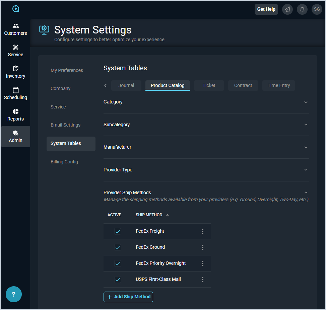Click the Add Ship Method button
326x310 pixels.
pyautogui.click(x=128, y=297)
